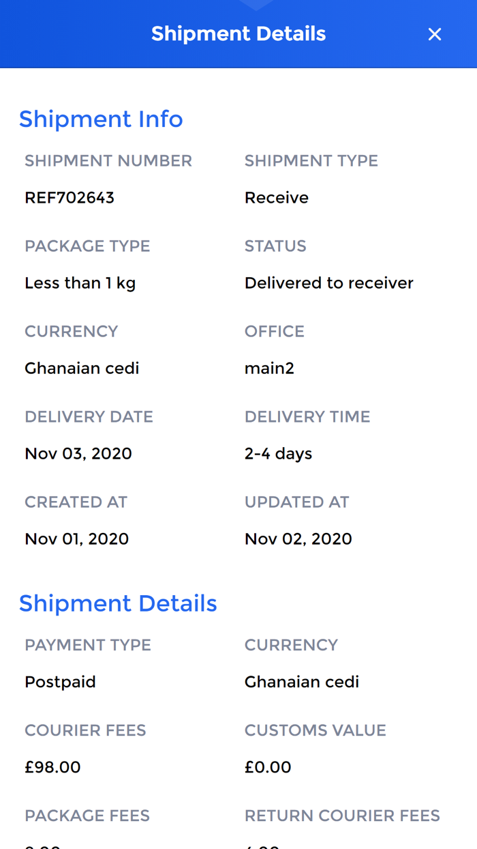This screenshot has height=849, width=477.
Task: Click the Nov 02, 2020 updated date
Action: point(298,538)
